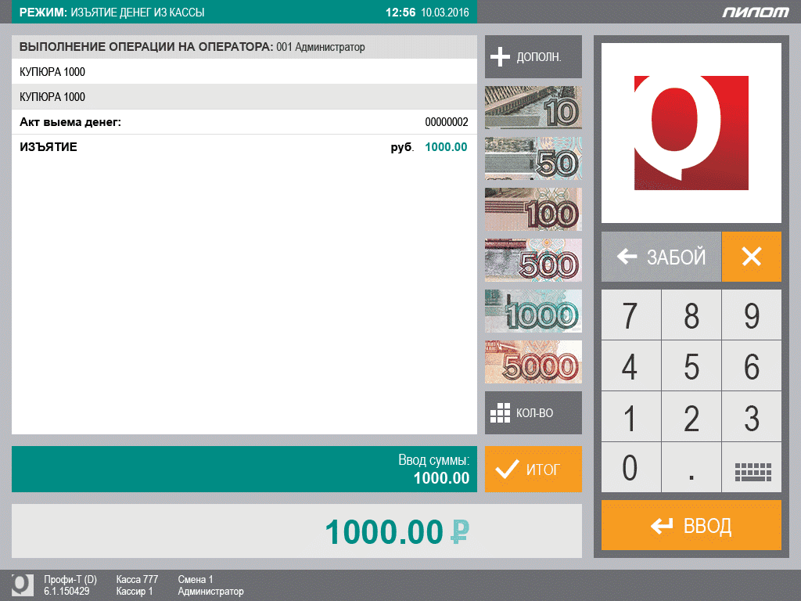Tap digit 9 on the keypad
The height and width of the screenshot is (601, 801).
(x=752, y=315)
